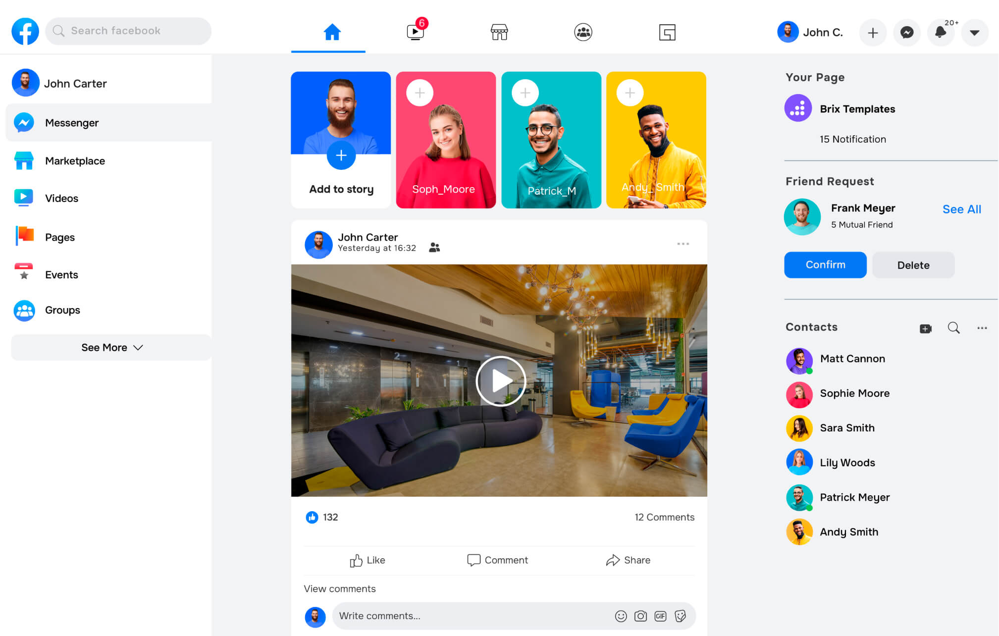Insert a GIF in the comment
The image size is (999, 636).
click(x=660, y=616)
